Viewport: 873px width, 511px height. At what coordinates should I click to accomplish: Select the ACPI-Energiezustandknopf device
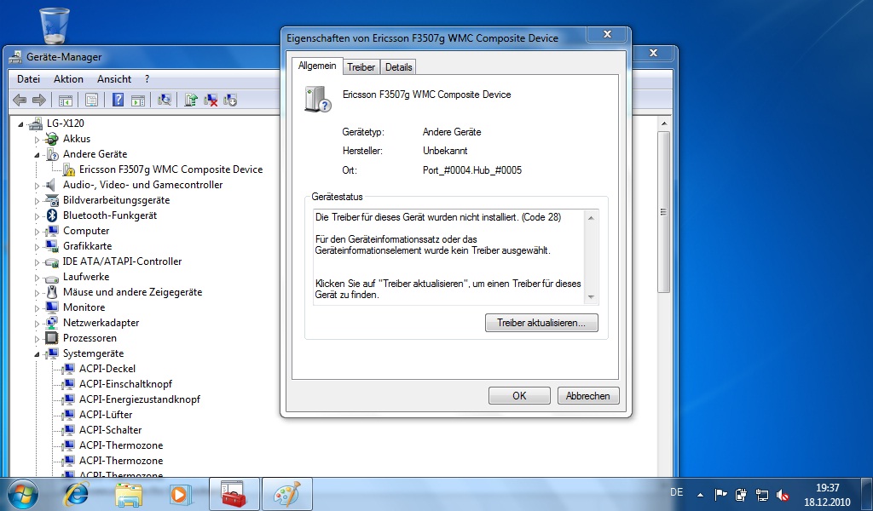click(139, 399)
